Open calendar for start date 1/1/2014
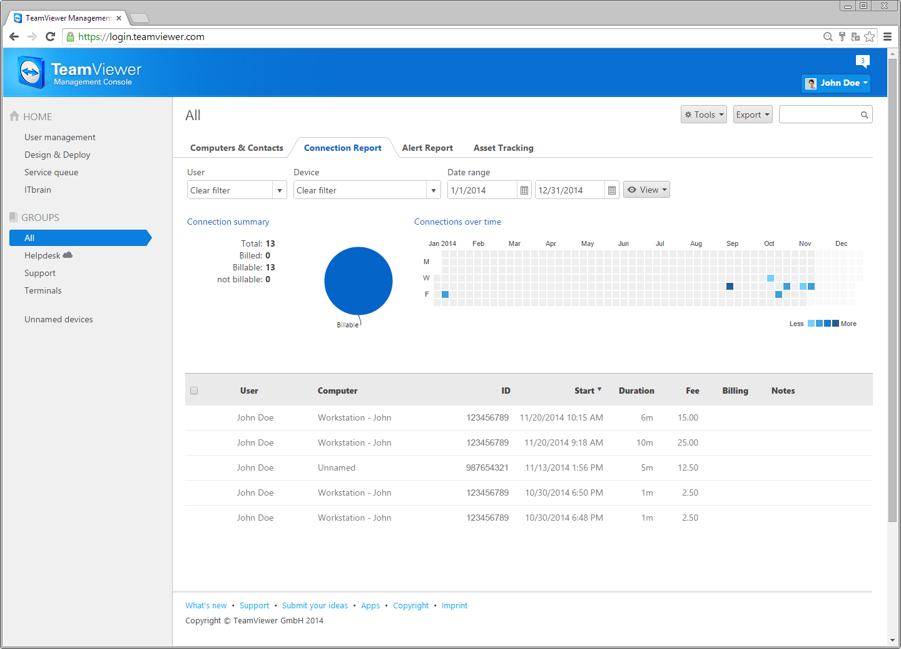 tap(524, 190)
